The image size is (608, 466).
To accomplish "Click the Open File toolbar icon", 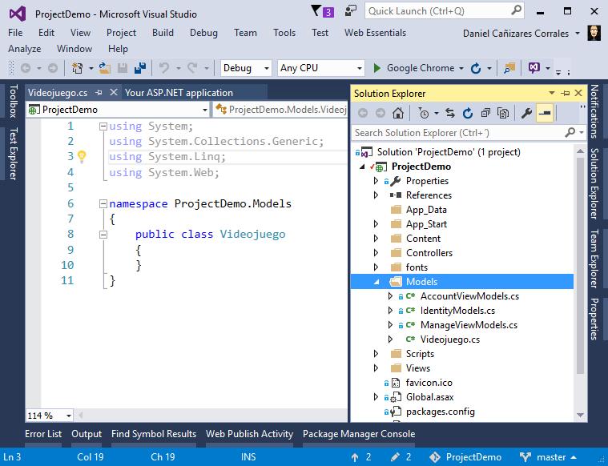I will click(x=105, y=68).
